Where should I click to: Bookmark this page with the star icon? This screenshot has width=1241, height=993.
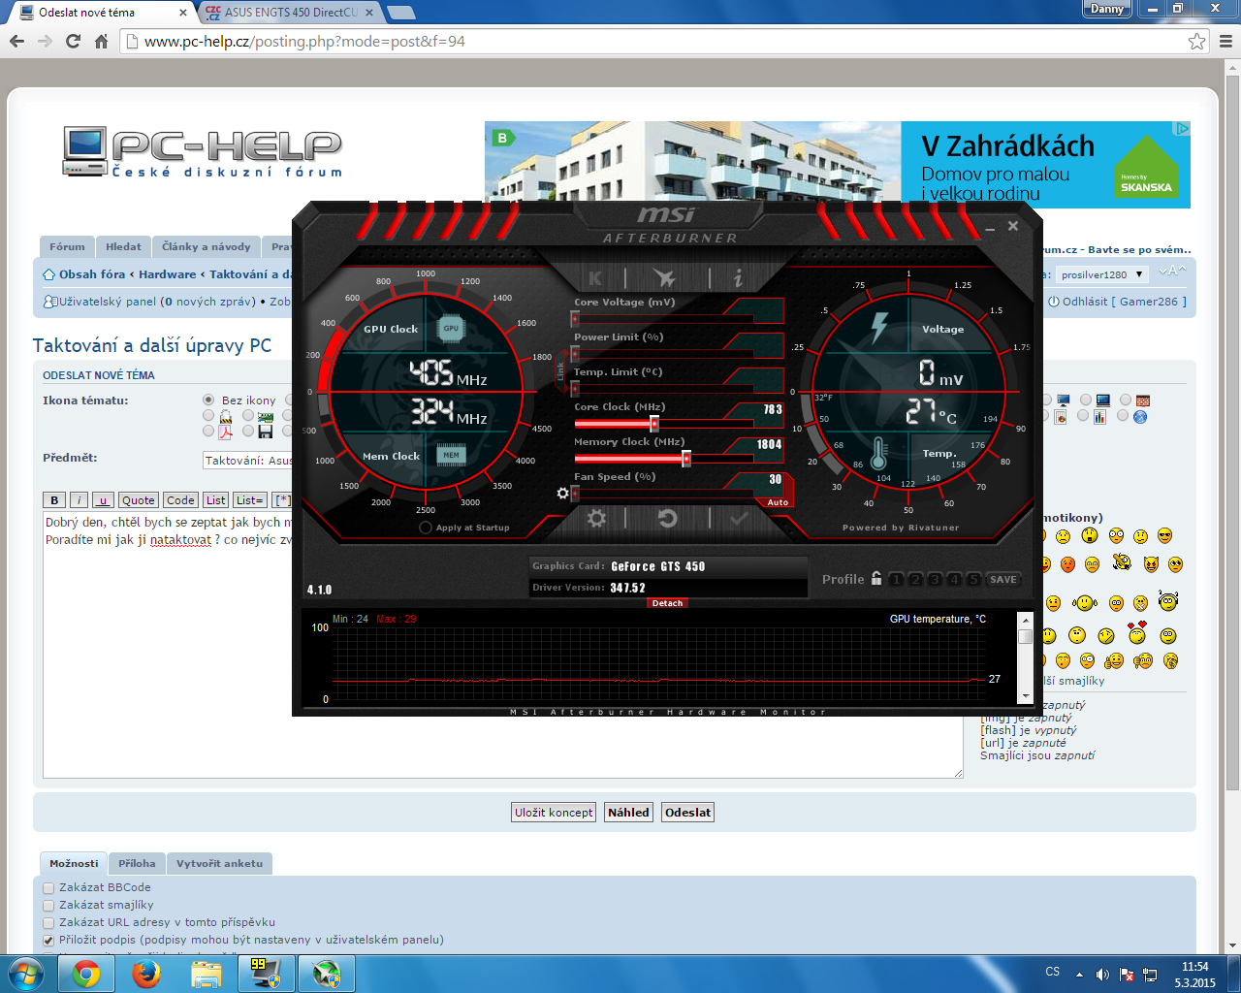[x=1197, y=42]
